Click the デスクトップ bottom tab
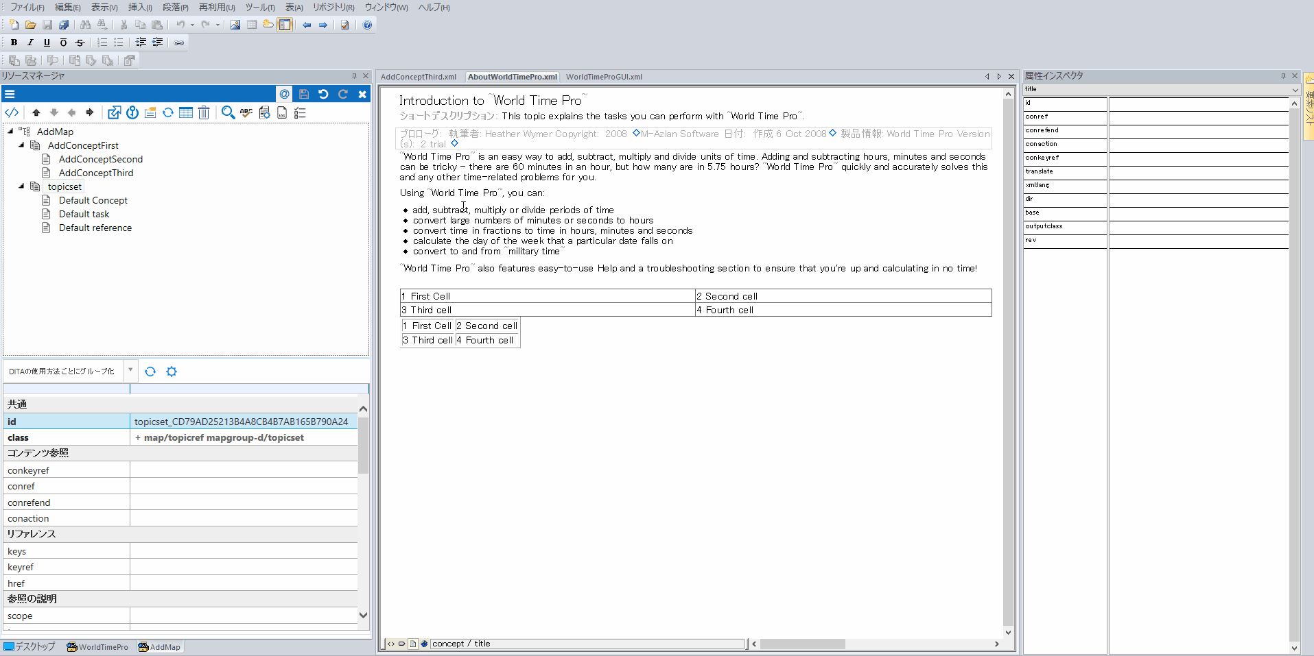 pyautogui.click(x=30, y=647)
